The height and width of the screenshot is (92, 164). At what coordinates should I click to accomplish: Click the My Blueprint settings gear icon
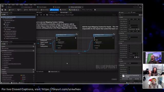(x=35, y=44)
